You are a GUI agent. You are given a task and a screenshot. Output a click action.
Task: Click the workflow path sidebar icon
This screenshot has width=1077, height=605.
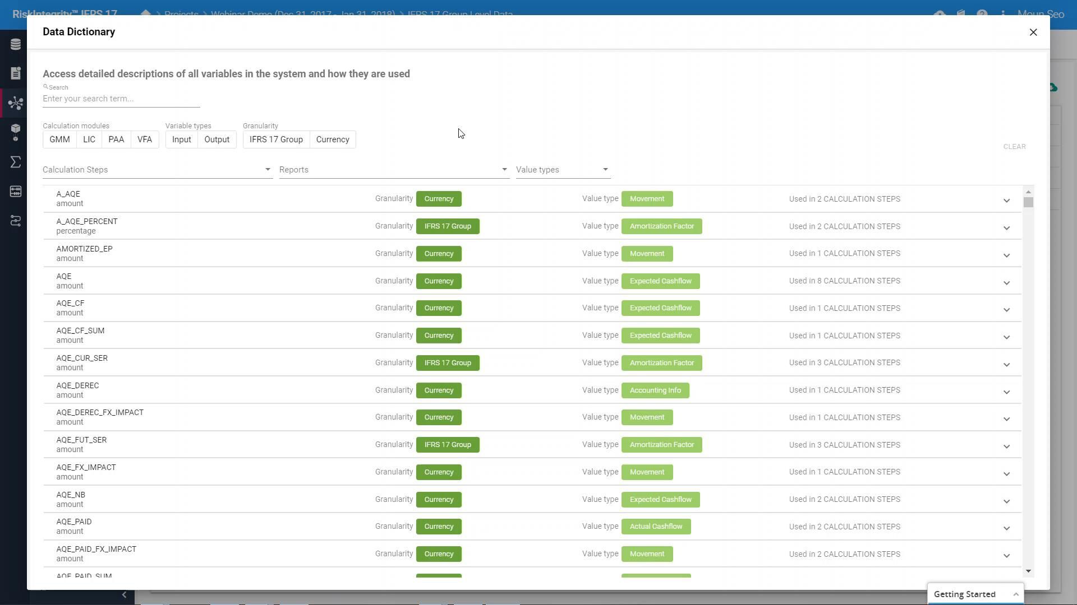tap(15, 221)
